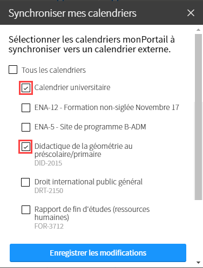Uncheck Didactique de la géométrie checkbox
This screenshot has width=203, height=268.
(26, 147)
